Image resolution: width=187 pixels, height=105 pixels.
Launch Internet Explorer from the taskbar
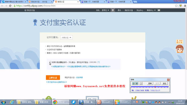12,102
